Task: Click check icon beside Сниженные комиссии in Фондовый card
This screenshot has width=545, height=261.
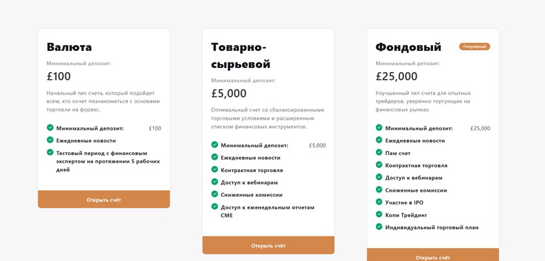Action: tap(379, 190)
